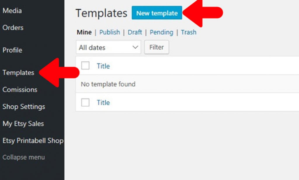Viewport: 299px width, 180px height.
Task: Tick the select-all checkbox in the footer row
Action: (85, 102)
